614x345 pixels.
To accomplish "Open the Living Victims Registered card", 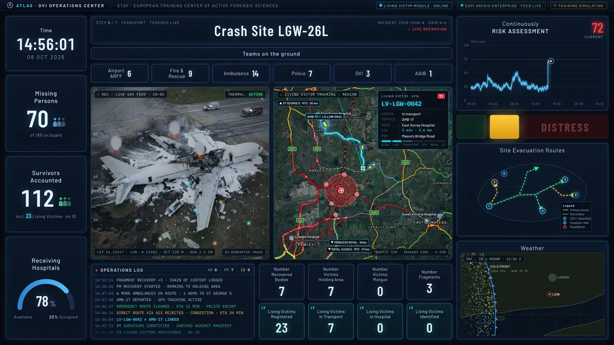I will tap(282, 321).
